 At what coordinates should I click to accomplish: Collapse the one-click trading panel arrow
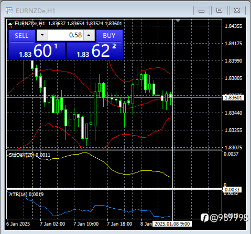[10, 24]
